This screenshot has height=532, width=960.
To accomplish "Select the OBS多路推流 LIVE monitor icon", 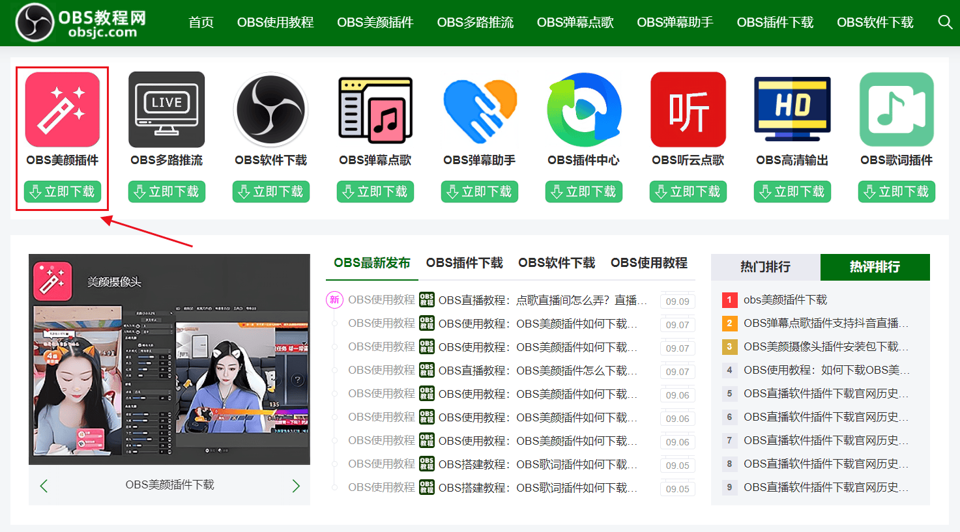I will coord(166,109).
